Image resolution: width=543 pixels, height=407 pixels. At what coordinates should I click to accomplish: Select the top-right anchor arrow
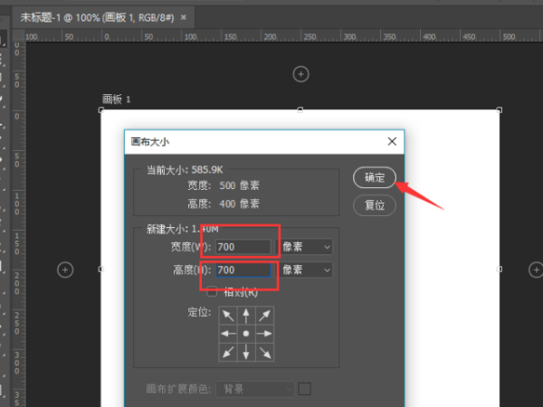pos(264,315)
